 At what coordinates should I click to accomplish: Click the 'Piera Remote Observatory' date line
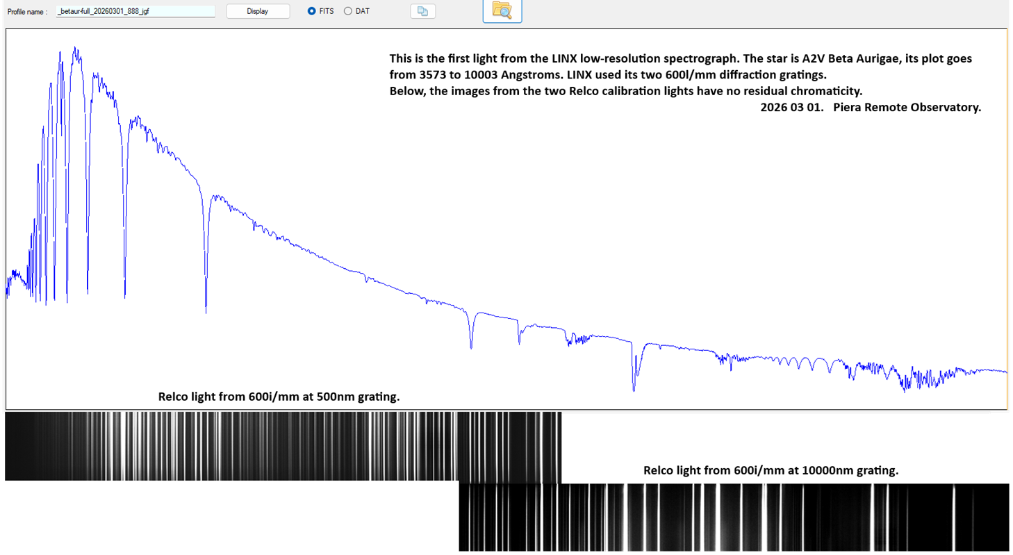click(871, 108)
